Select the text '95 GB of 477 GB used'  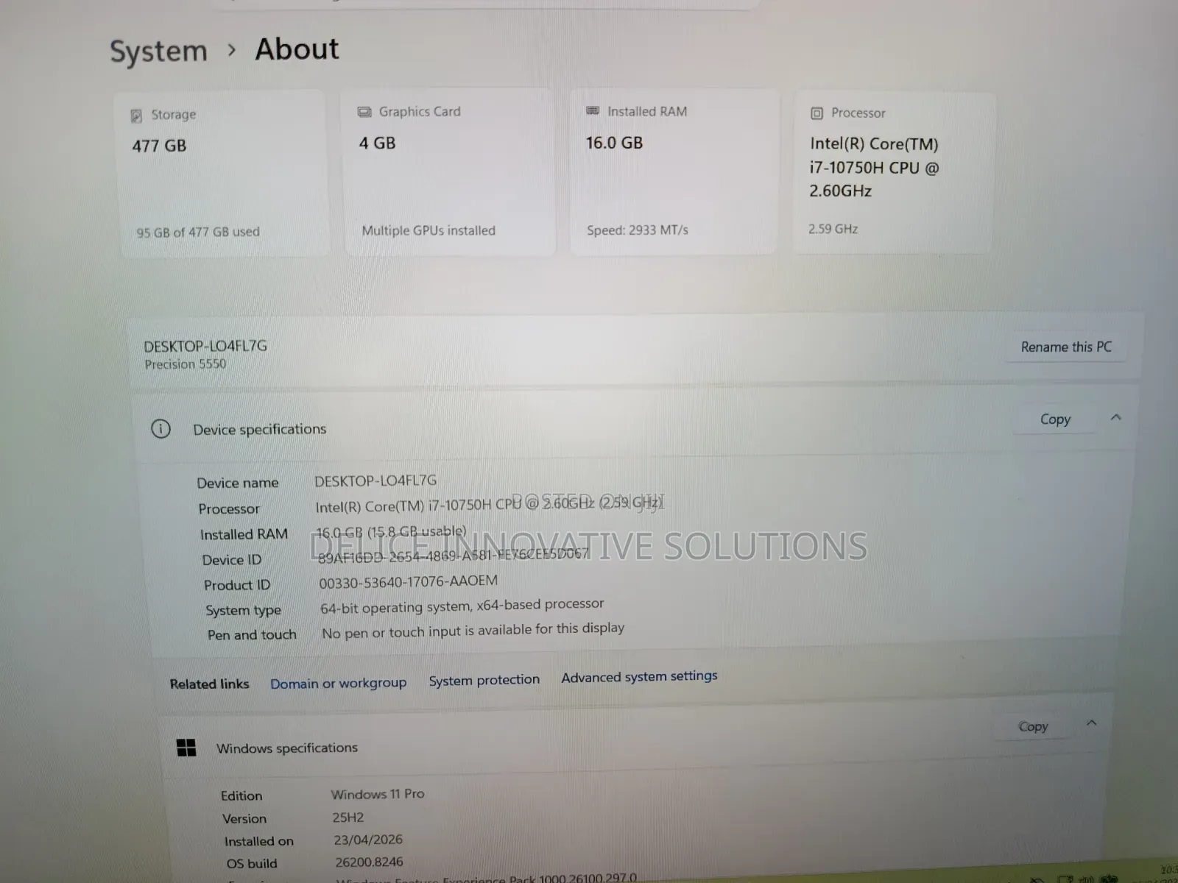click(x=197, y=233)
